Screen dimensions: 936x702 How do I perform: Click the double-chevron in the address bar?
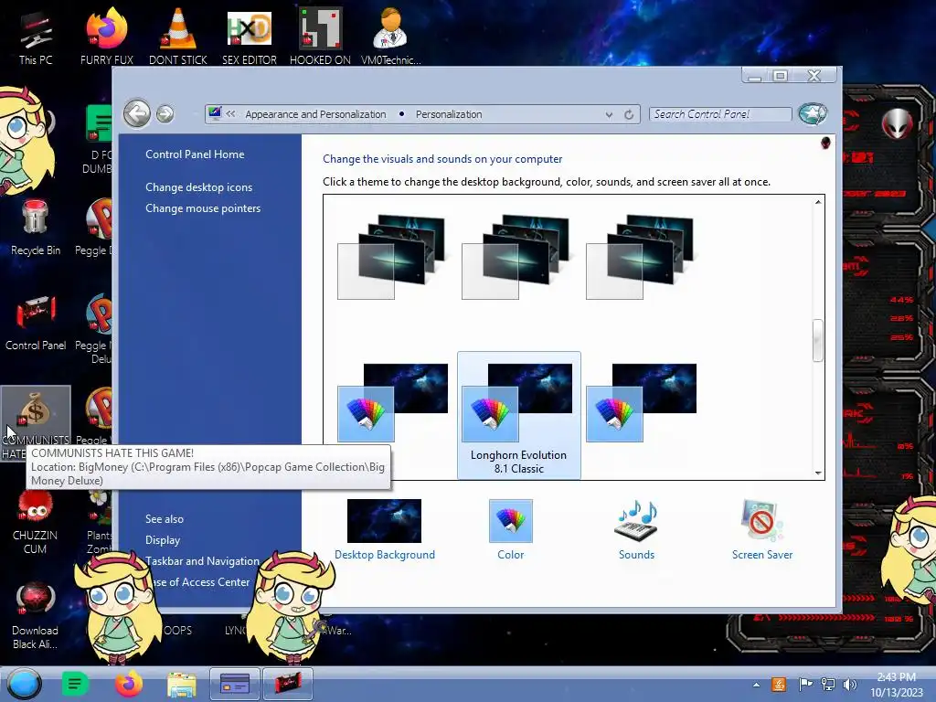(230, 113)
